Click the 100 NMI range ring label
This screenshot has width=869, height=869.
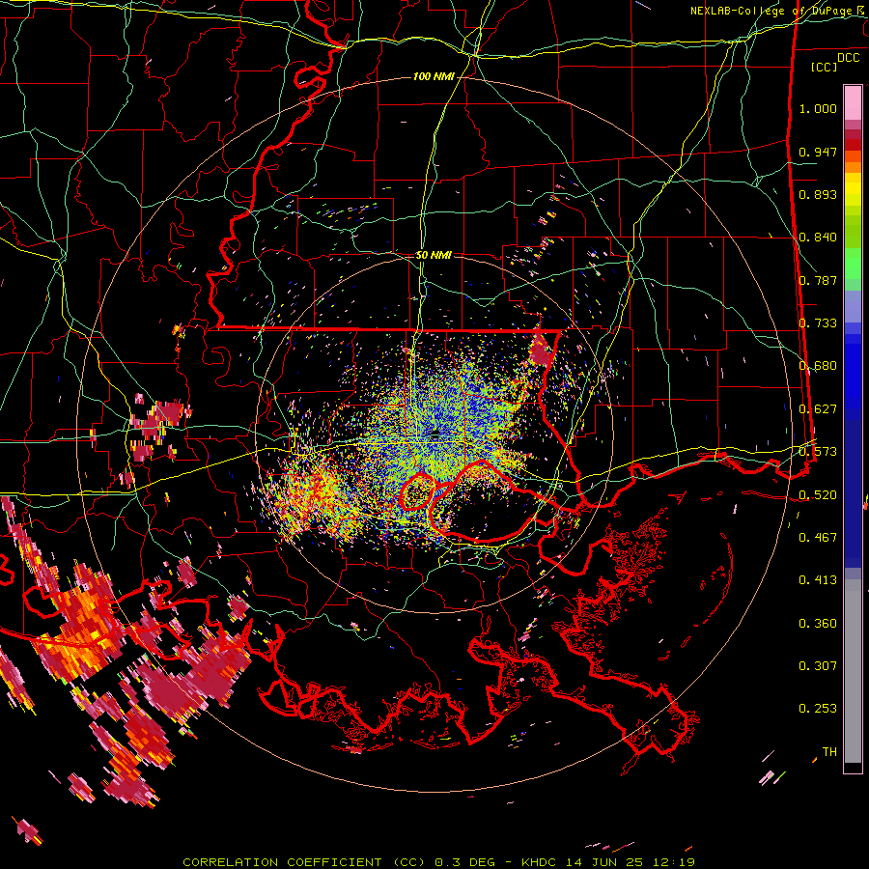pyautogui.click(x=434, y=76)
